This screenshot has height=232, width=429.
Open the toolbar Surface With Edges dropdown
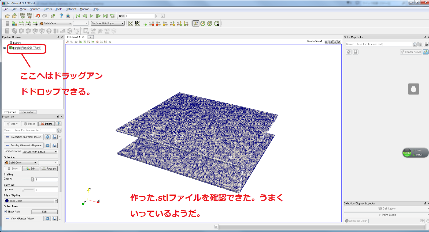(x=108, y=24)
